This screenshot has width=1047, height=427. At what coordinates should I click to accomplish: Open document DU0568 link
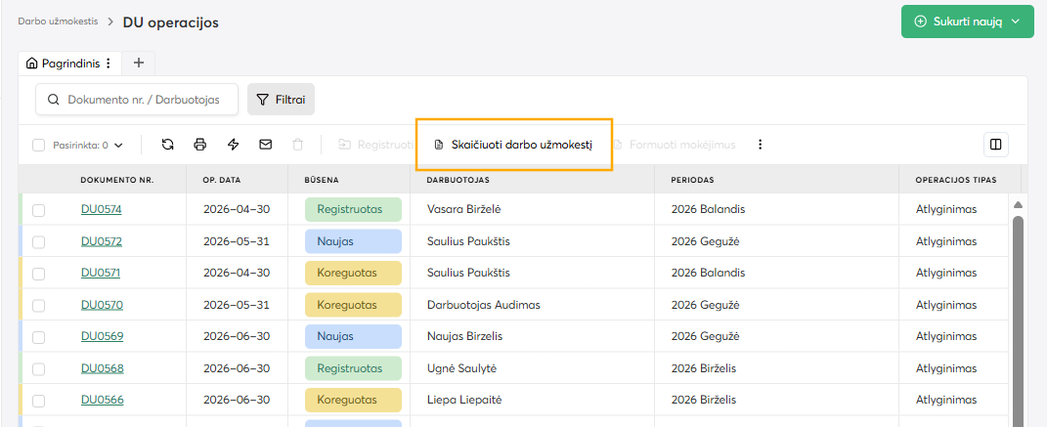tap(103, 367)
